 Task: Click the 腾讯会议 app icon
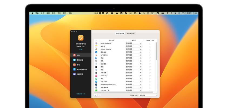(96, 52)
